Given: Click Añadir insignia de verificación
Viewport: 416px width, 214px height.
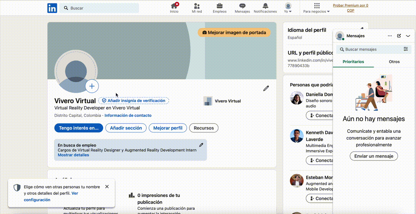Looking at the screenshot, I should pyautogui.click(x=134, y=101).
